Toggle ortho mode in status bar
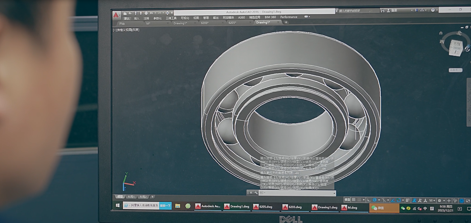Viewport: 471px width, 223px height. pyautogui.click(x=369, y=200)
